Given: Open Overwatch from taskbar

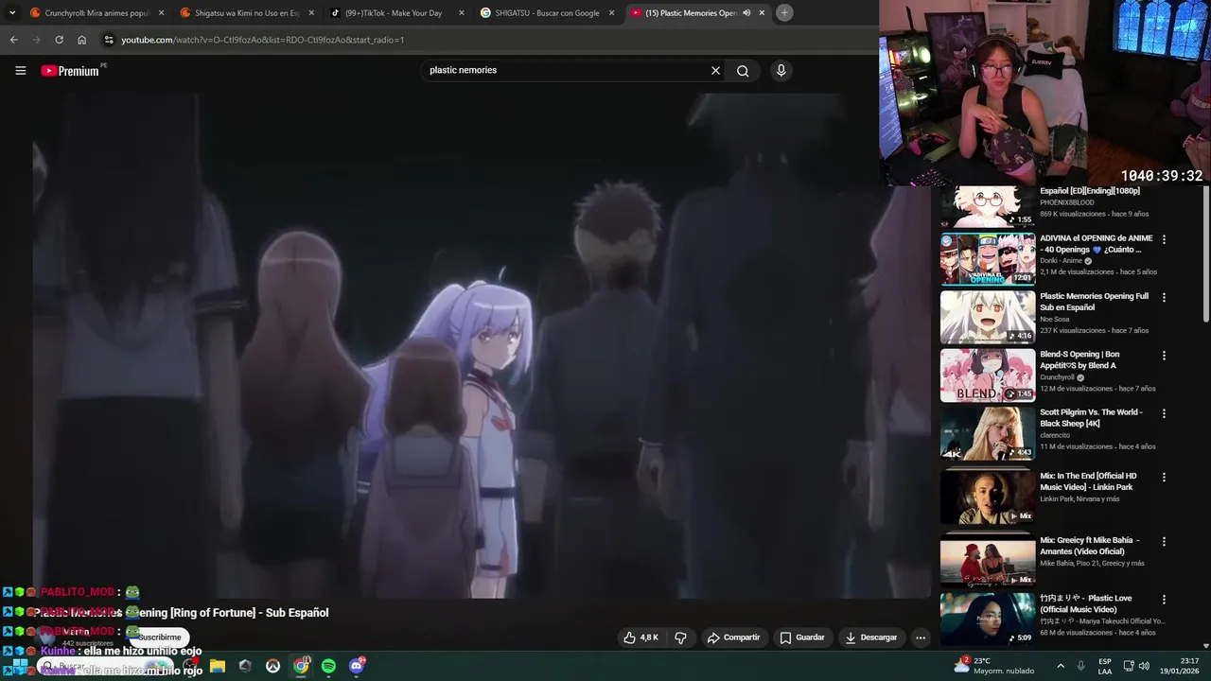Looking at the screenshot, I should 273,666.
